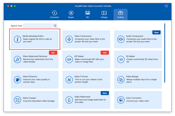Click the Video Watermark Remover icon
The width and height of the screenshot is (175, 116).
coord(17,59)
